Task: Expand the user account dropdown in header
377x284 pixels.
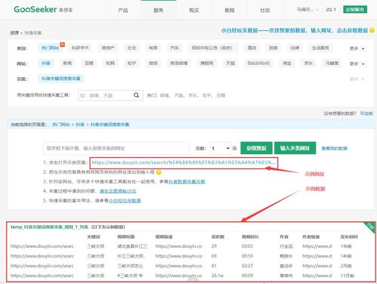Action: pyautogui.click(x=307, y=10)
